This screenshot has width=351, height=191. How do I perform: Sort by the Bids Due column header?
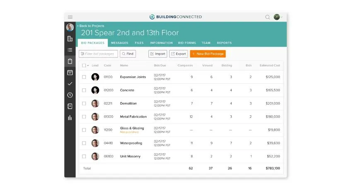(160, 66)
